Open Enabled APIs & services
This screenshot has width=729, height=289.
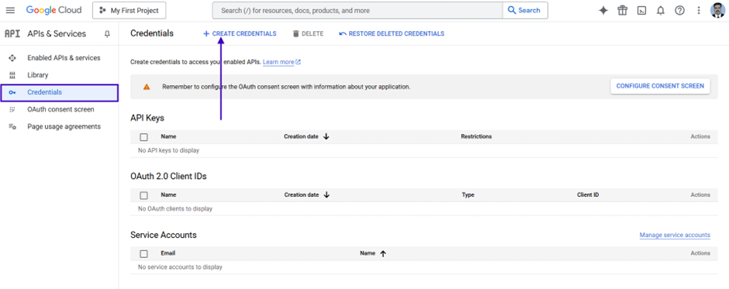[x=64, y=58]
